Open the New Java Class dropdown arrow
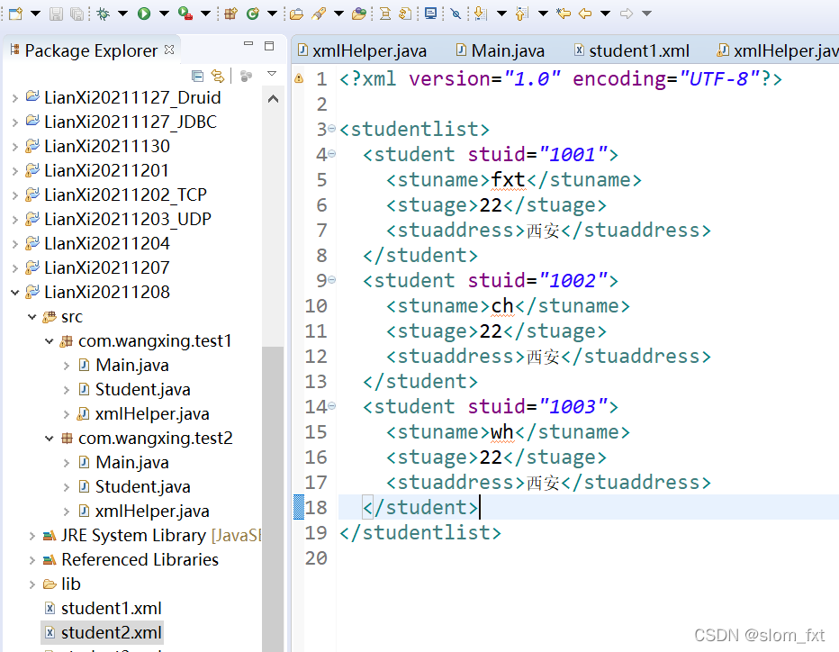The height and width of the screenshot is (652, 839). [272, 14]
